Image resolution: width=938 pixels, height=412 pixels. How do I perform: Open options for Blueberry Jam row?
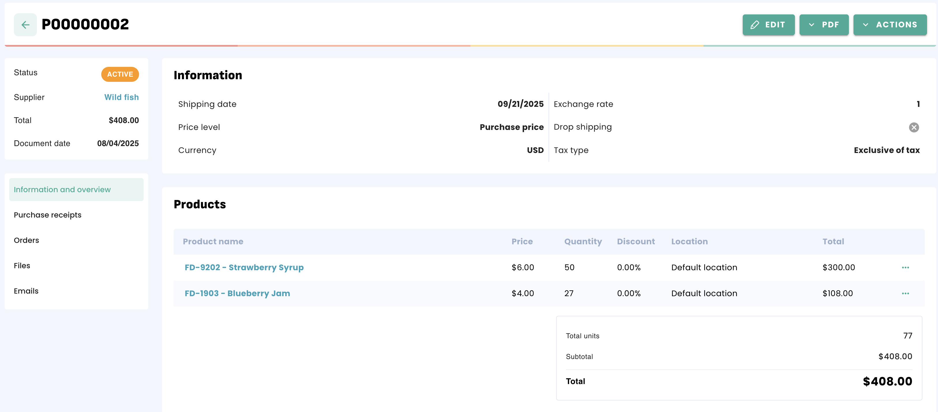point(905,294)
